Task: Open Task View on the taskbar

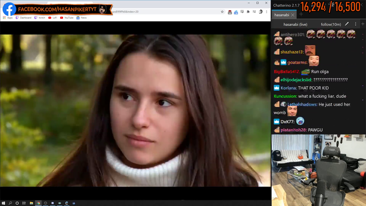Action: (x=24, y=203)
